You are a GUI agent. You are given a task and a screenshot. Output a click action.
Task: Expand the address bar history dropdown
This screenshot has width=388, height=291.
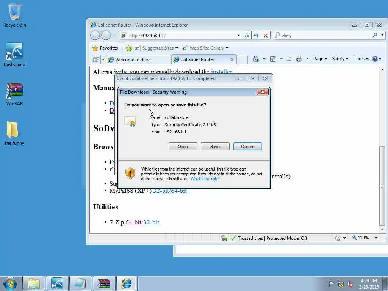[x=238, y=36]
